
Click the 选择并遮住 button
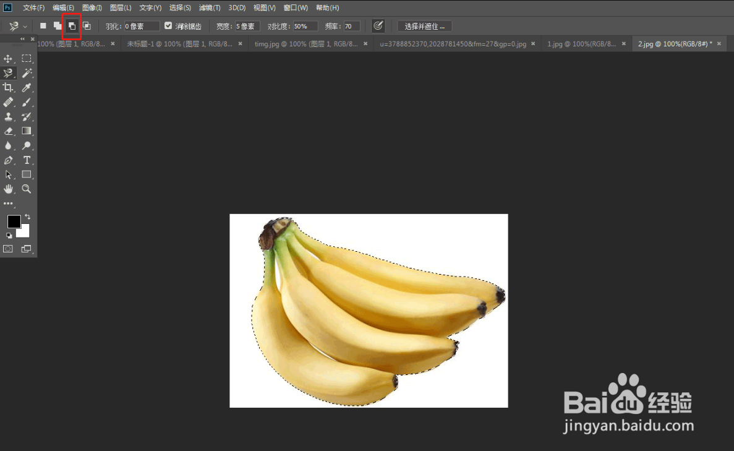[425, 26]
